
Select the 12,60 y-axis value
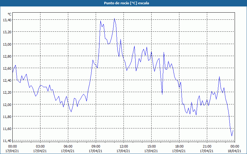(x=7, y=68)
